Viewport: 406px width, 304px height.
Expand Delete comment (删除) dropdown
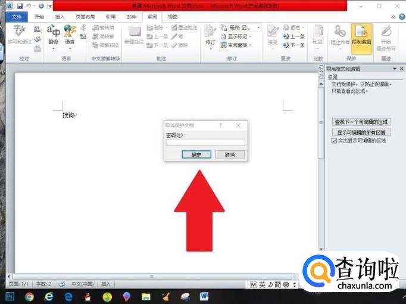(x=167, y=28)
